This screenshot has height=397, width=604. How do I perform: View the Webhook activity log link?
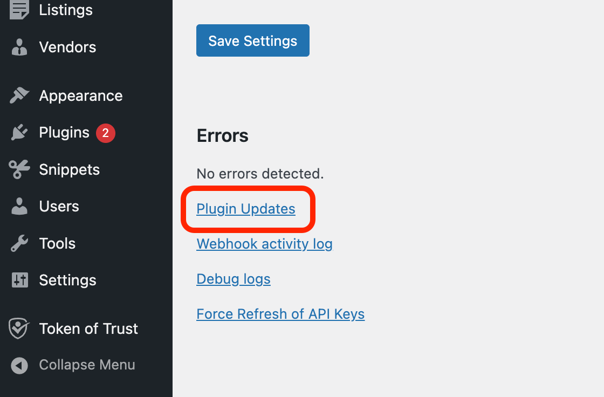pos(264,244)
